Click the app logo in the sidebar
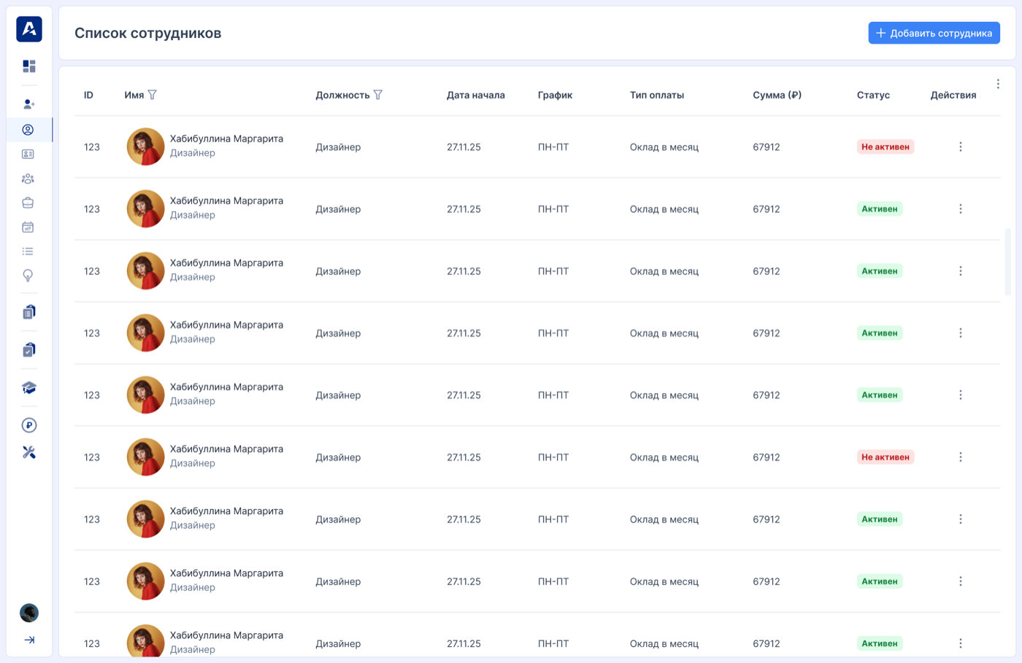The width and height of the screenshot is (1022, 663). (x=29, y=29)
